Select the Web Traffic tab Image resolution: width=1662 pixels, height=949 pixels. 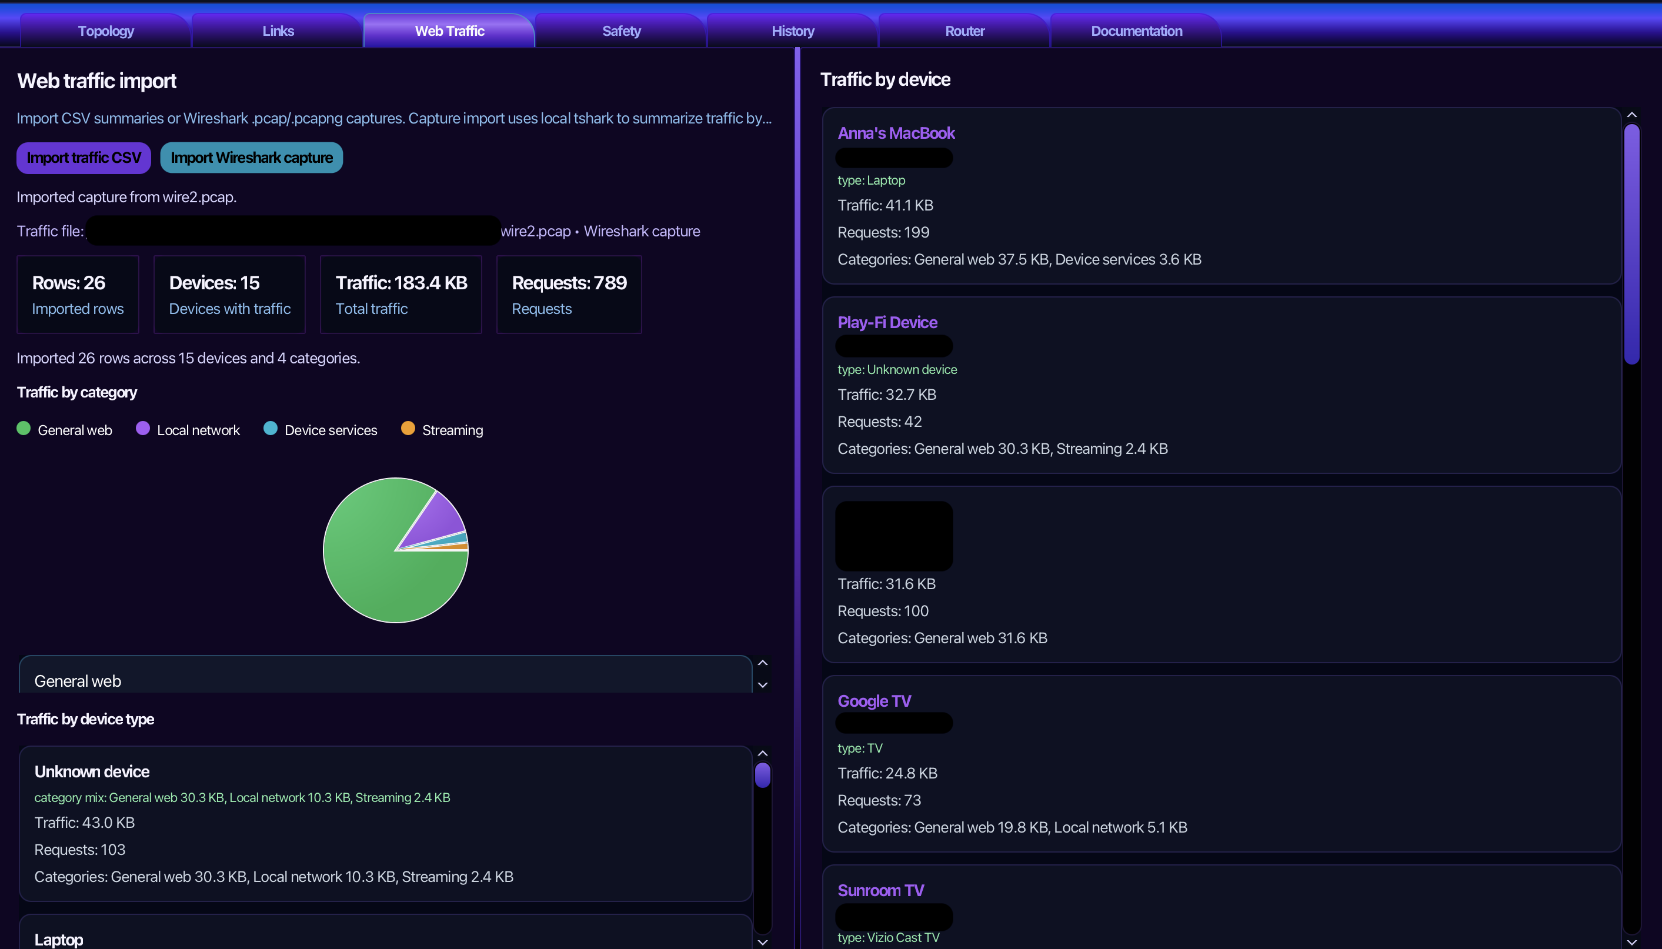point(449,31)
